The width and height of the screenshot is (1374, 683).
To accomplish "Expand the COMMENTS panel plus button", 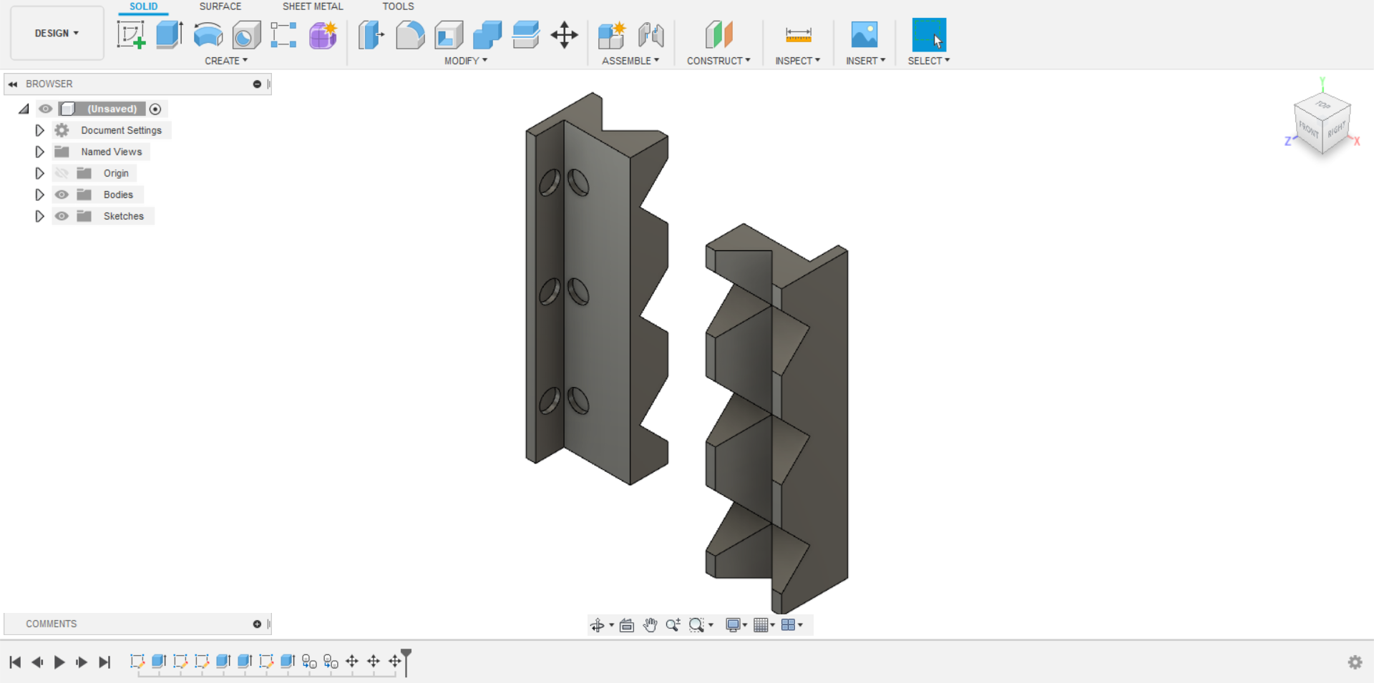I will 257,624.
